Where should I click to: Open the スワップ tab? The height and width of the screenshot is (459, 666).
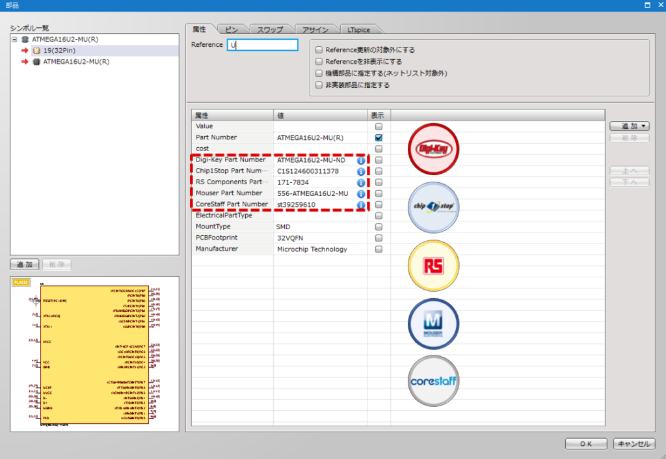(270, 30)
